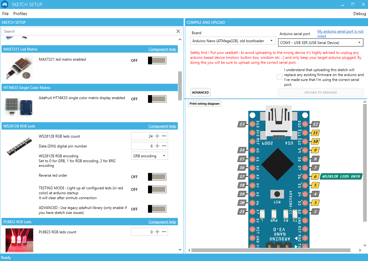Image resolution: width=368 pixels, height=261 pixels.
Task: Turn on Reverse led order switch
Action: [157, 177]
